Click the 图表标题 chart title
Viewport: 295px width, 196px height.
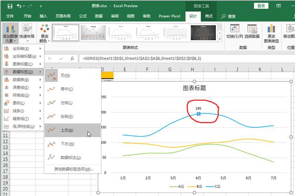(194, 88)
